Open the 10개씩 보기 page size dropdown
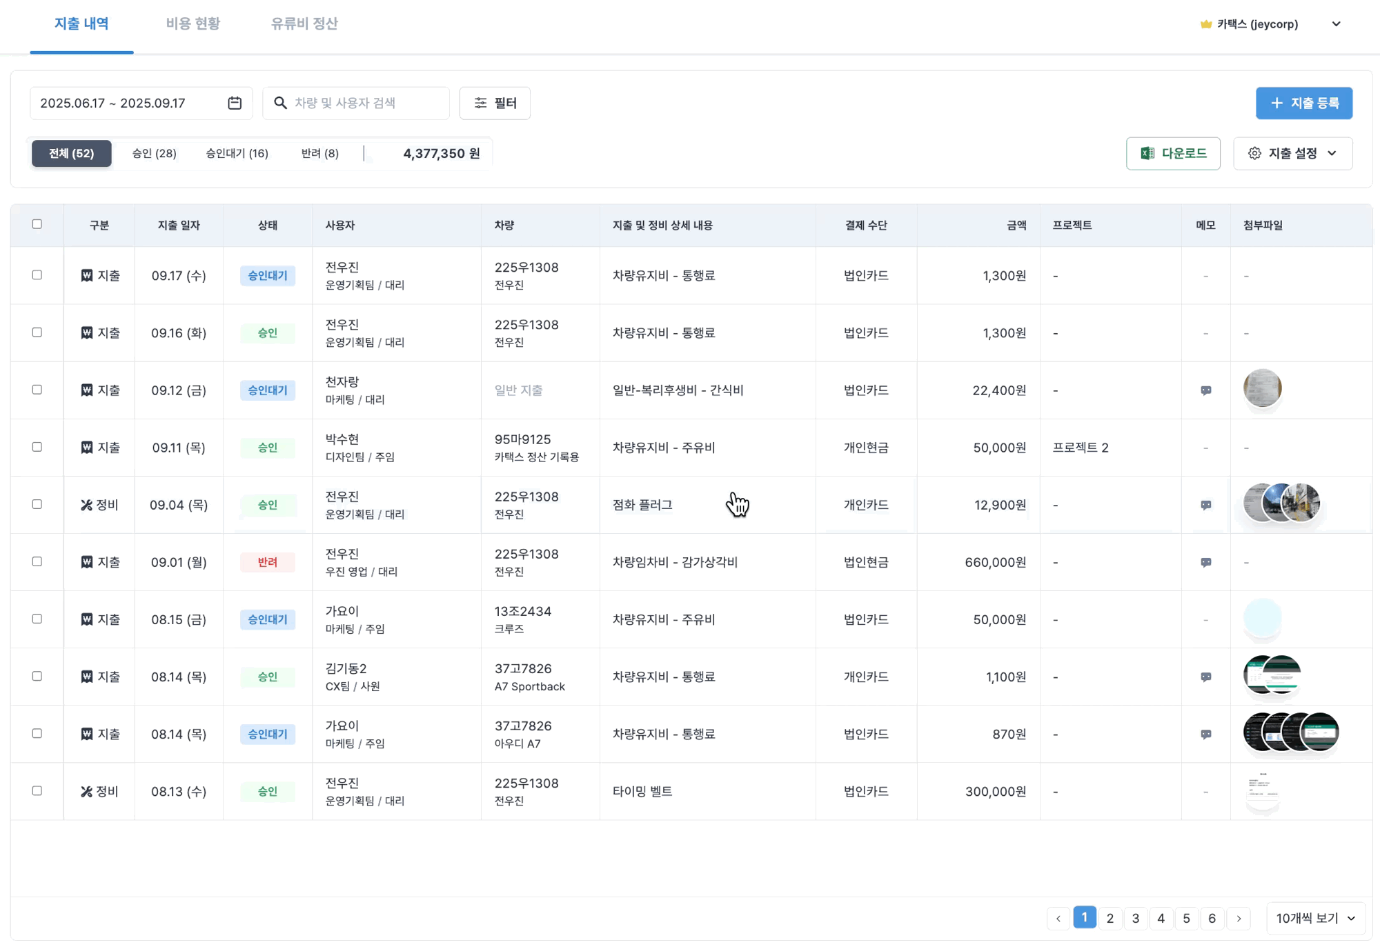1380x949 pixels. click(1315, 918)
